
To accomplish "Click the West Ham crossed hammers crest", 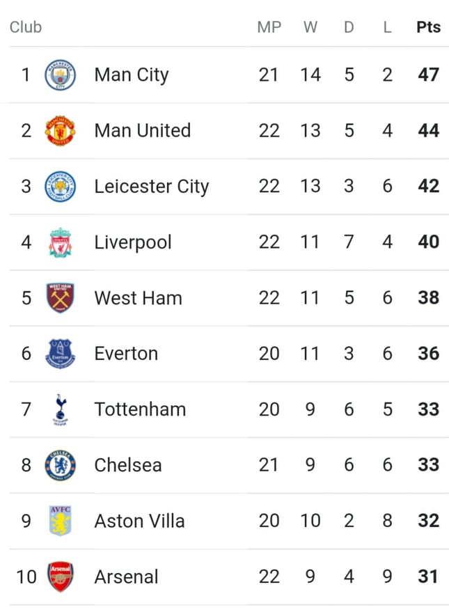I will click(61, 298).
